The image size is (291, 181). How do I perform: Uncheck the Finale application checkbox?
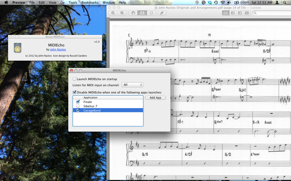[x=78, y=102]
